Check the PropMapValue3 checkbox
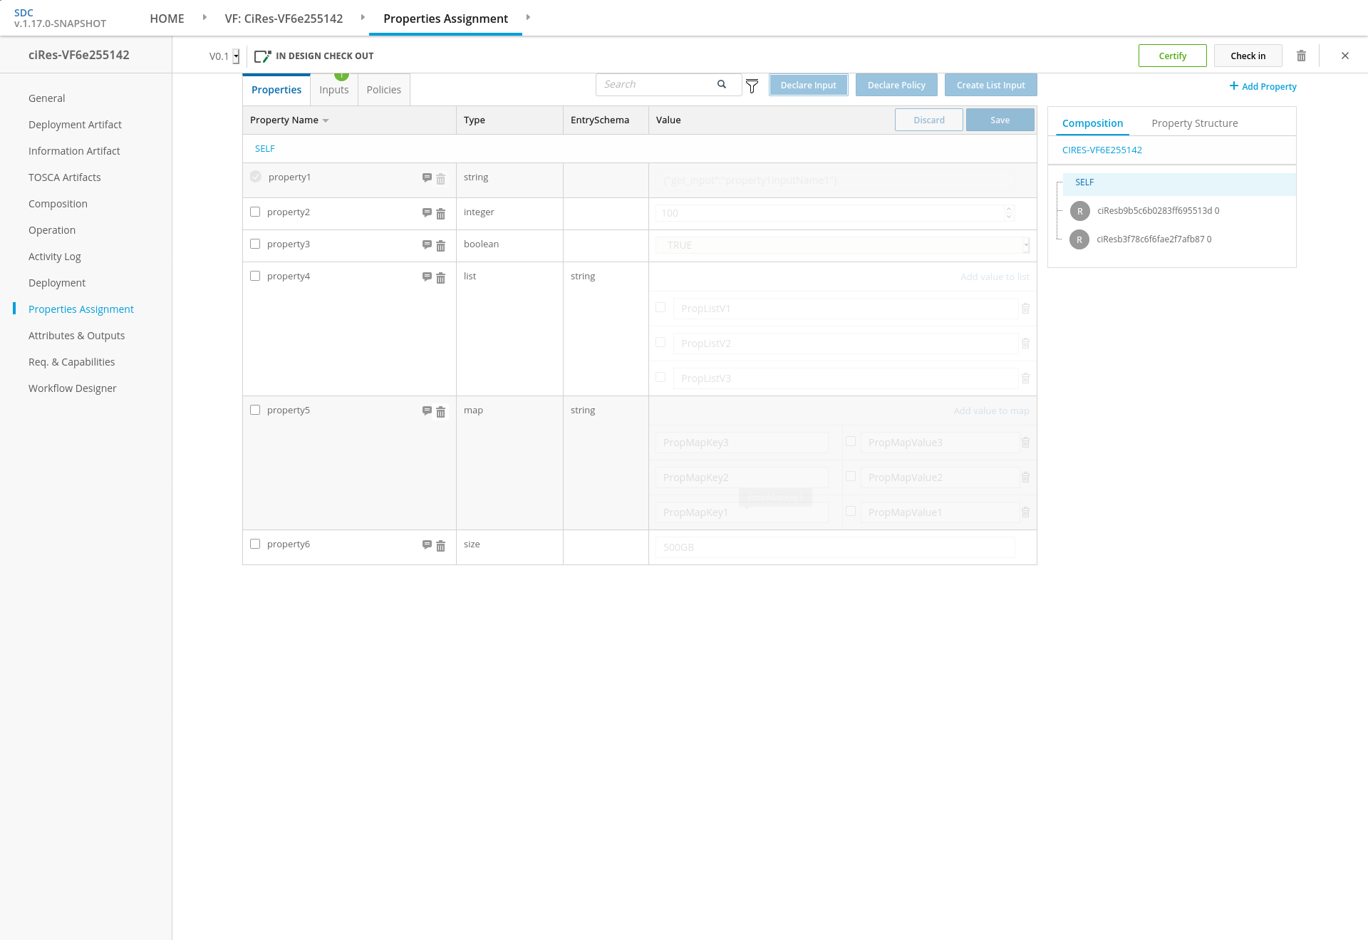The height and width of the screenshot is (940, 1368). (851, 441)
